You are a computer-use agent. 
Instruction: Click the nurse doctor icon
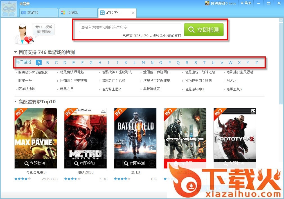pyautogui.click(x=24, y=34)
